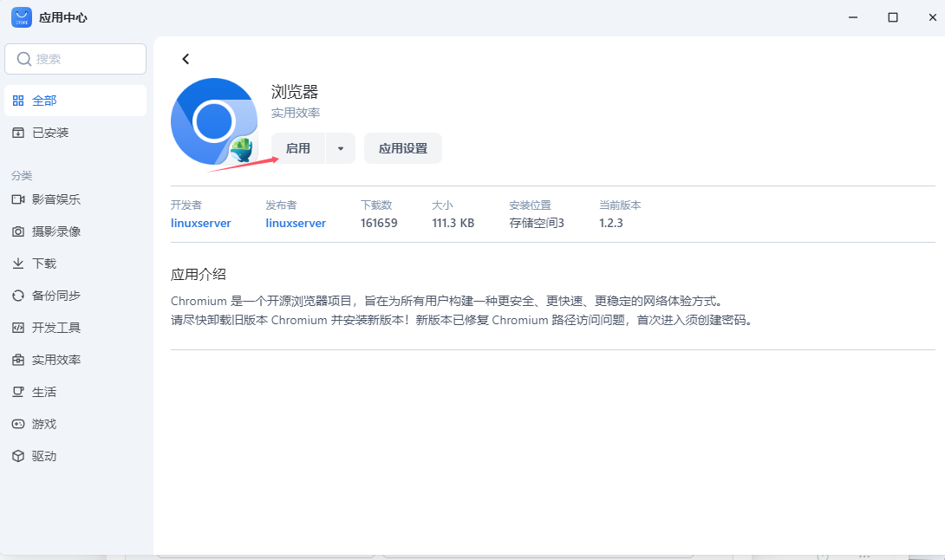Go back using the left chevron arrow
Screen dimensions: 945x560
(x=186, y=58)
